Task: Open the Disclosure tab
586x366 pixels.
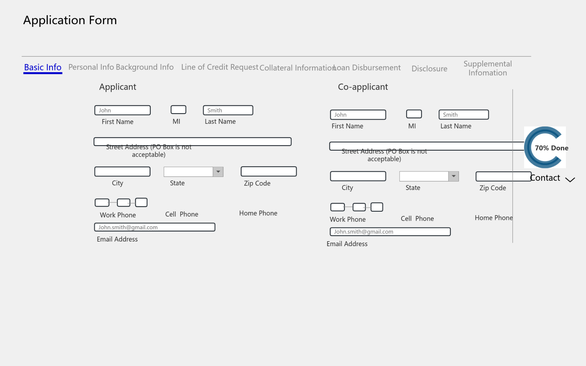Action: coord(429,68)
